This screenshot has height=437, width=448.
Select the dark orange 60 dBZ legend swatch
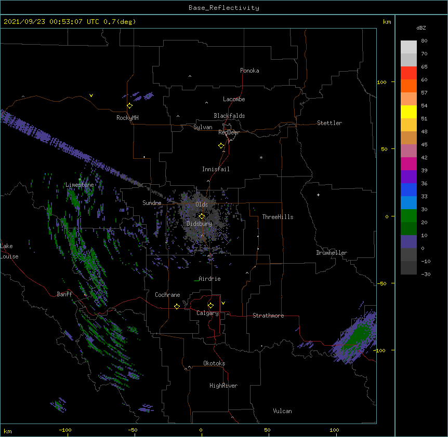[409, 86]
